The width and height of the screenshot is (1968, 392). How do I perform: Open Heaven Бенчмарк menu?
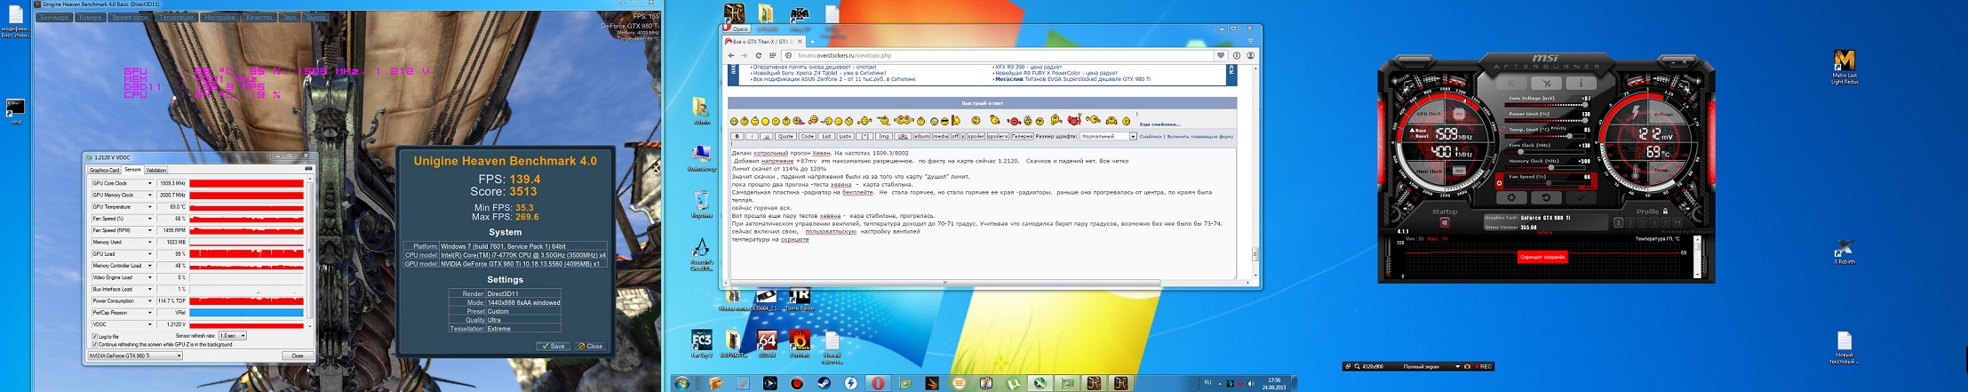pos(54,17)
